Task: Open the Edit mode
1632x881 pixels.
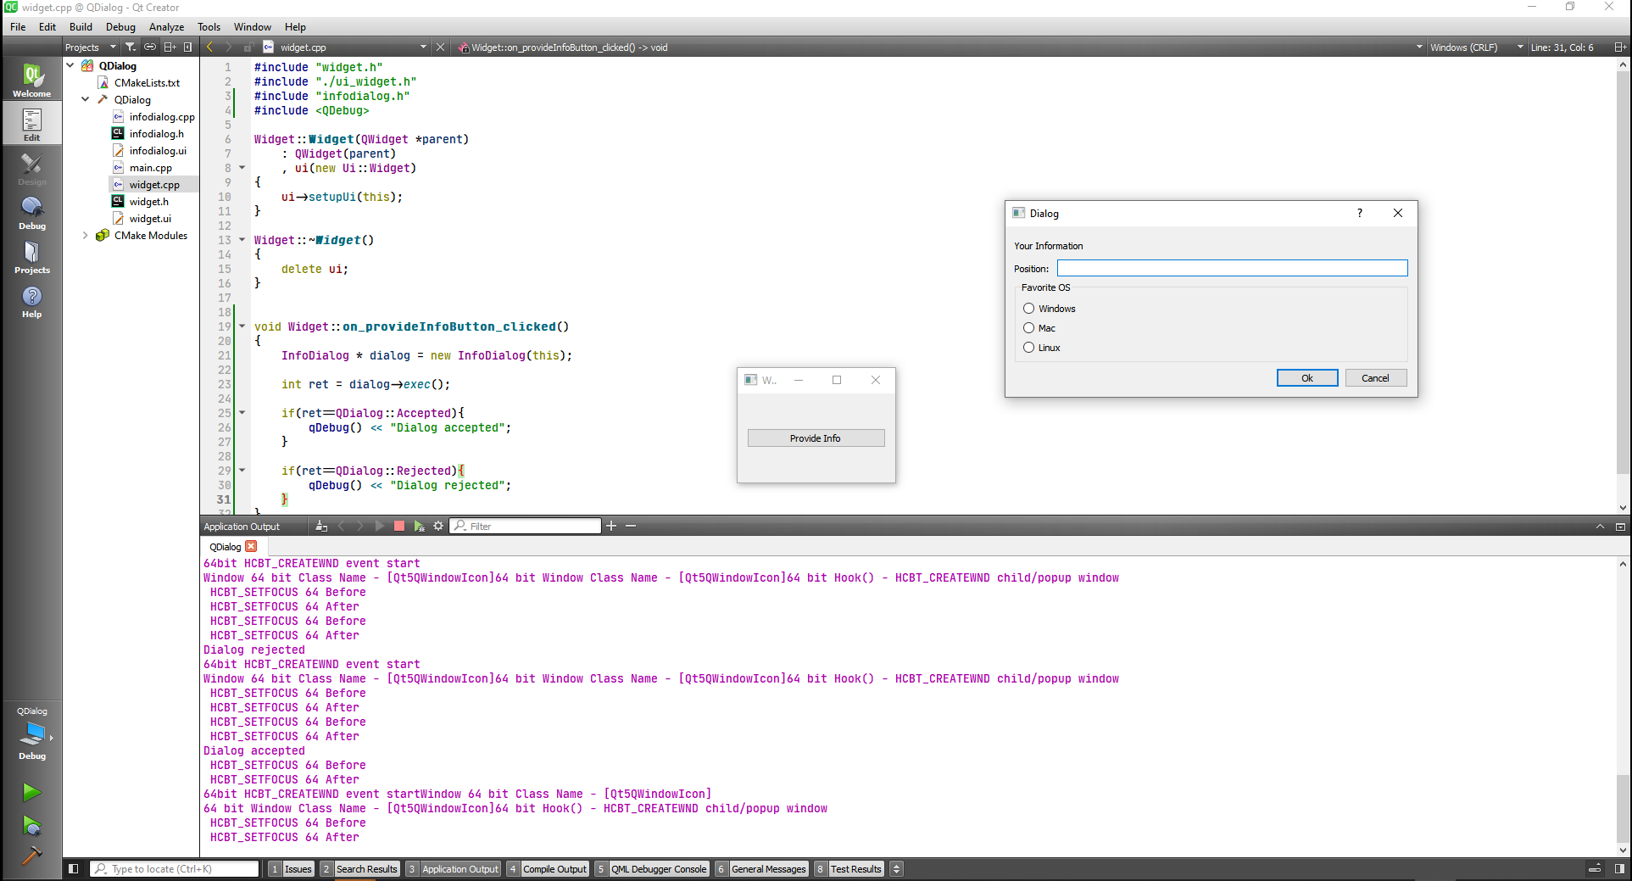Action: pyautogui.click(x=31, y=124)
